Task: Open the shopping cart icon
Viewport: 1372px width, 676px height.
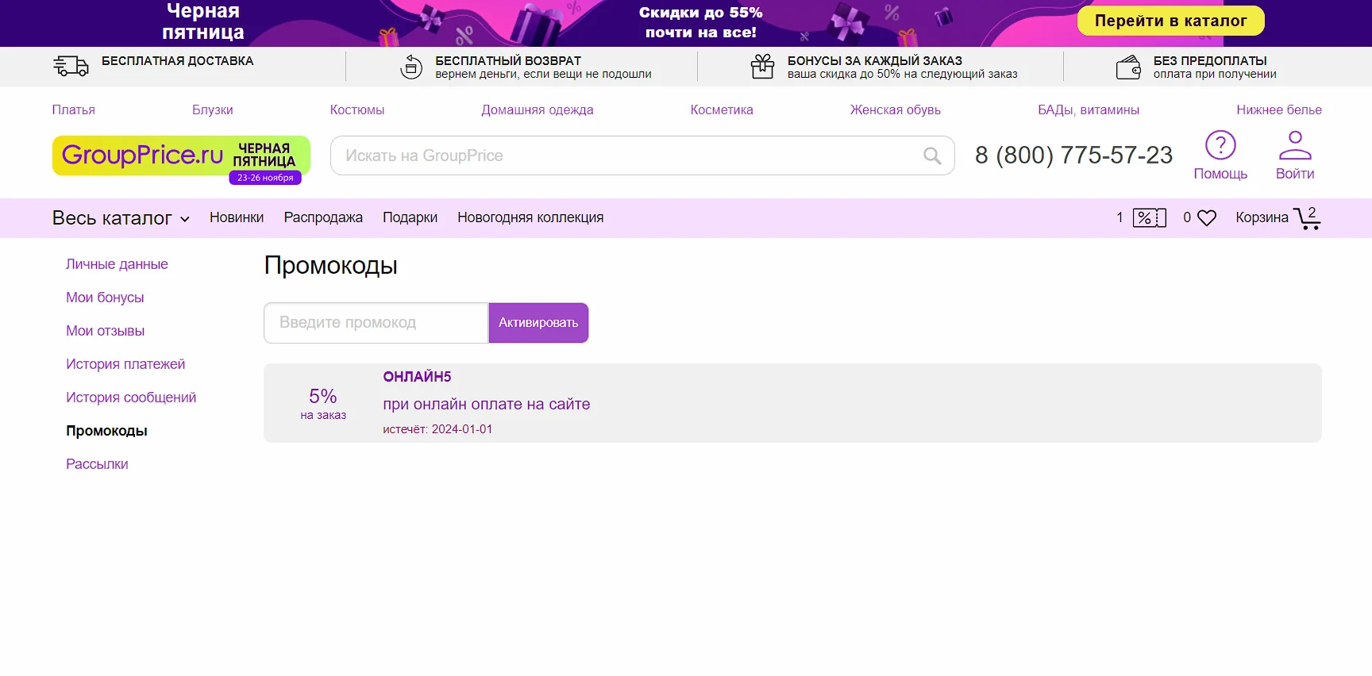Action: coord(1306,218)
